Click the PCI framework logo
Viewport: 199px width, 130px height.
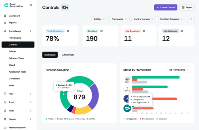pyautogui.click(x=127, y=108)
